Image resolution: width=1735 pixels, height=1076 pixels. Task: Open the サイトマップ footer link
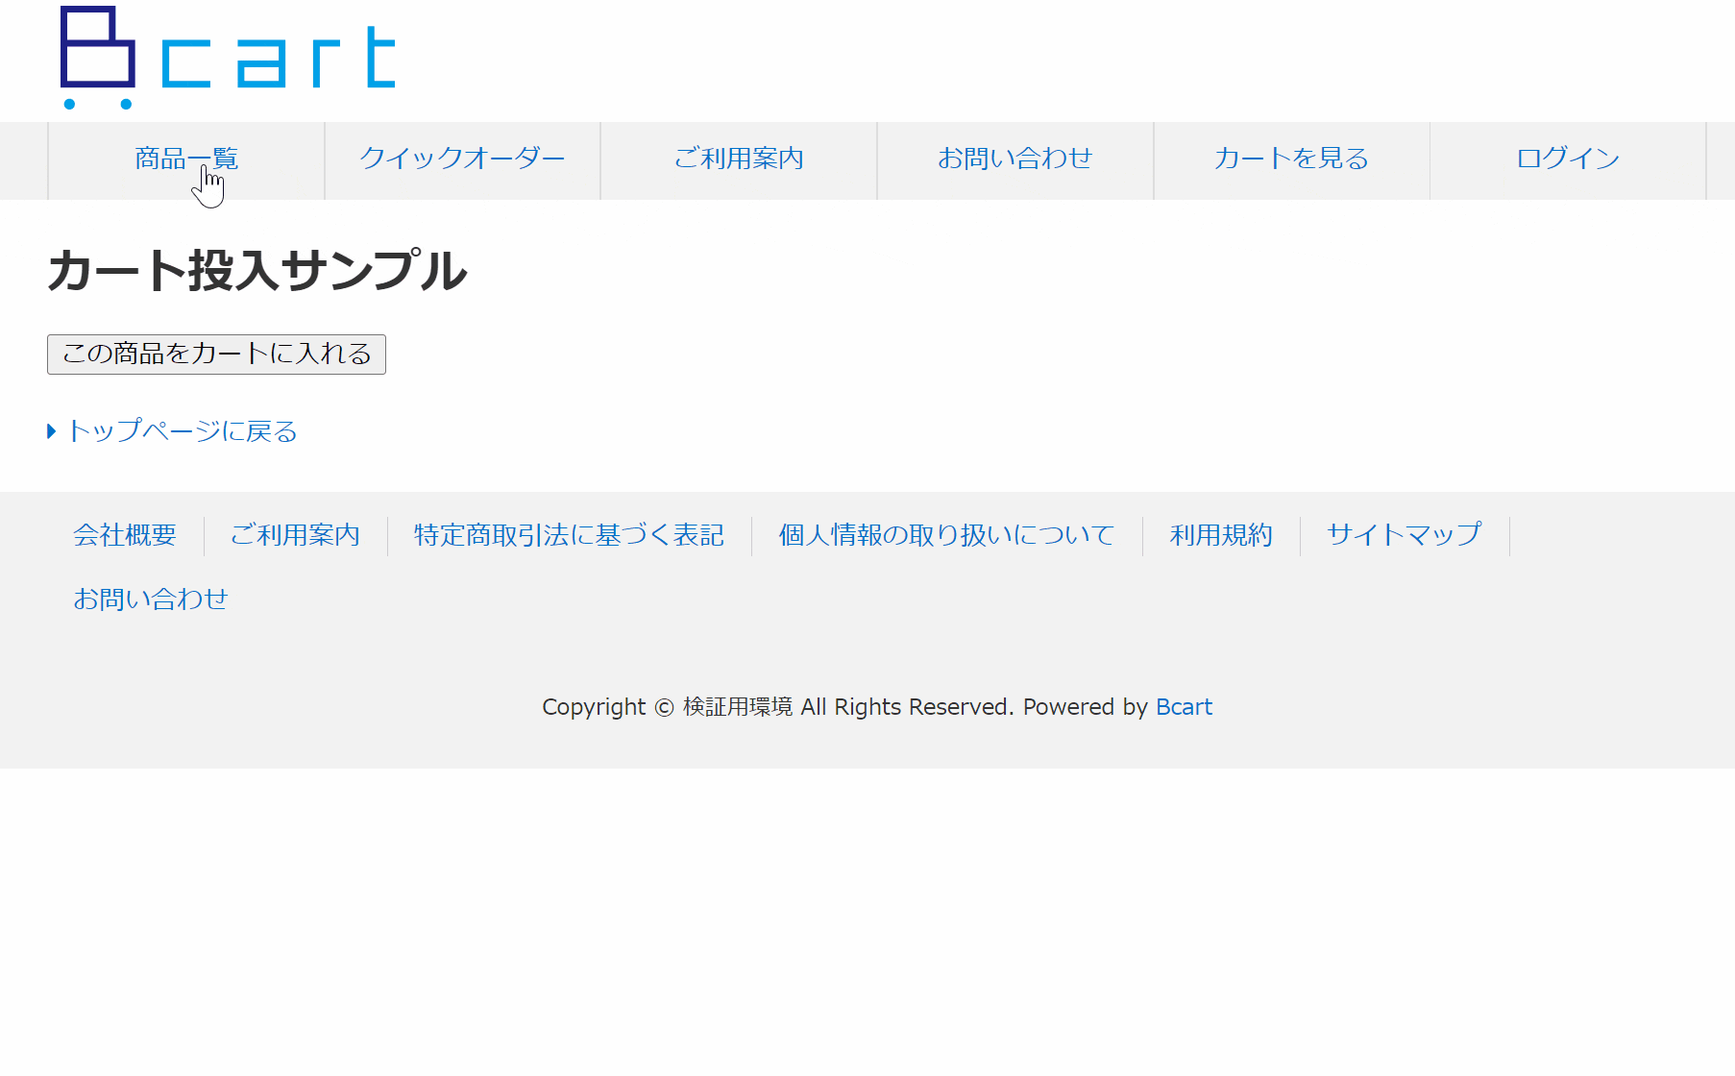[x=1405, y=535]
